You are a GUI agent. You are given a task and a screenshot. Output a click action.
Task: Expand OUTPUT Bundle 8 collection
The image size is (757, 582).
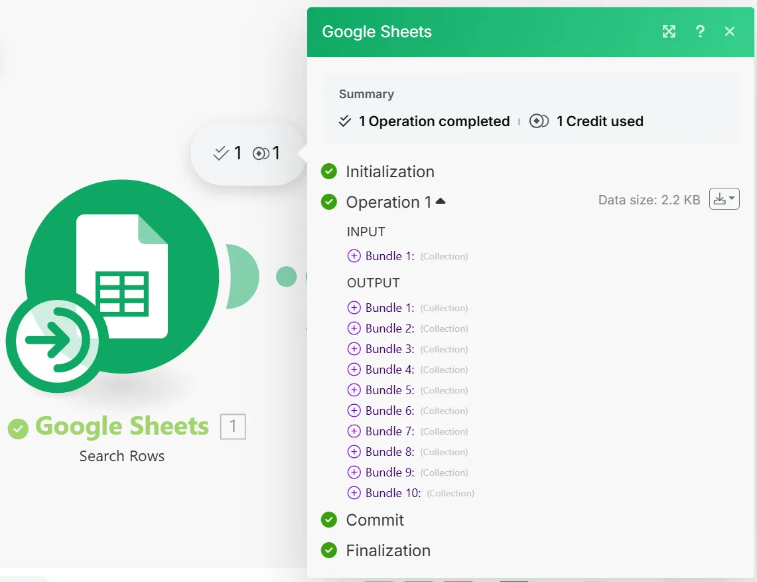pos(354,451)
